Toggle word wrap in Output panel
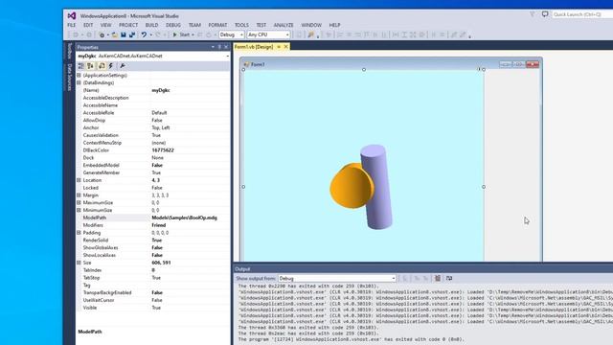 449,278
